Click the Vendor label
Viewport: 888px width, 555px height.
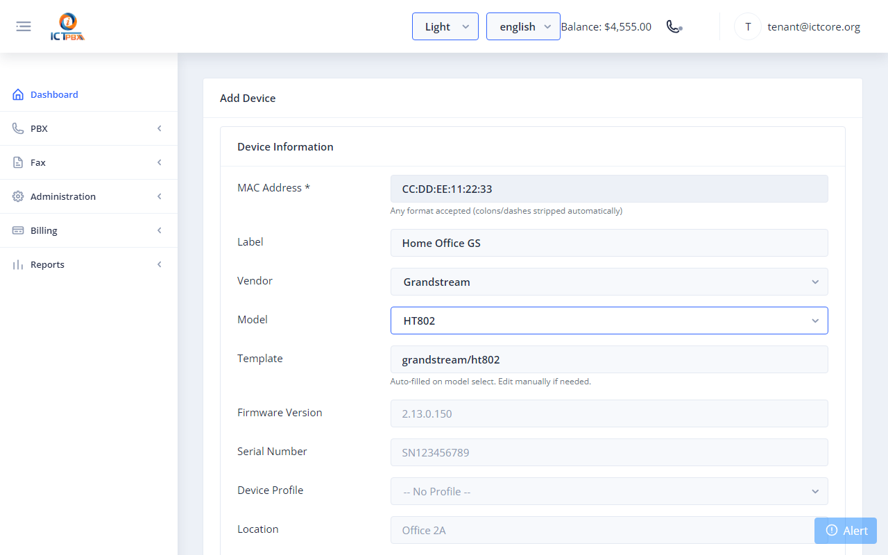255,281
